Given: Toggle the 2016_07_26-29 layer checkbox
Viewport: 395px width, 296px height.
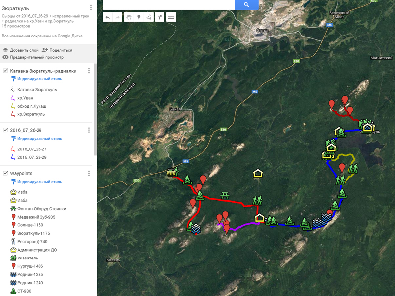Looking at the screenshot, I should (x=5, y=130).
